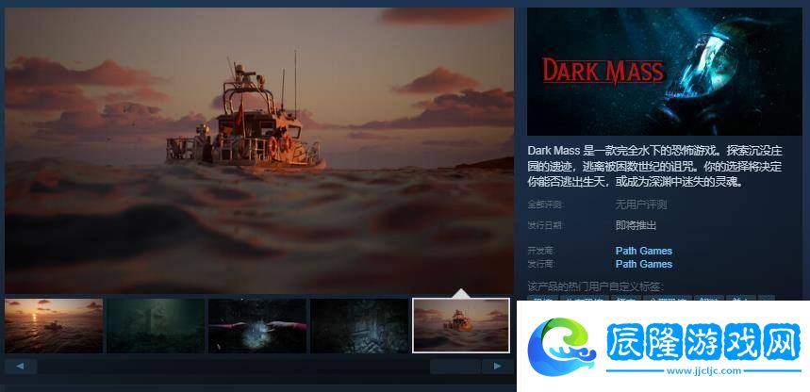Open the sunset ocean thumbnail
Image resolution: width=810 pixels, height=392 pixels.
click(54, 326)
